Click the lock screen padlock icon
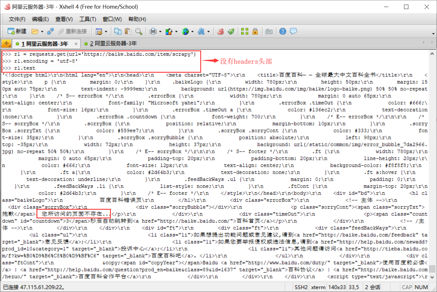The height and width of the screenshot is (292, 437). 255,31
